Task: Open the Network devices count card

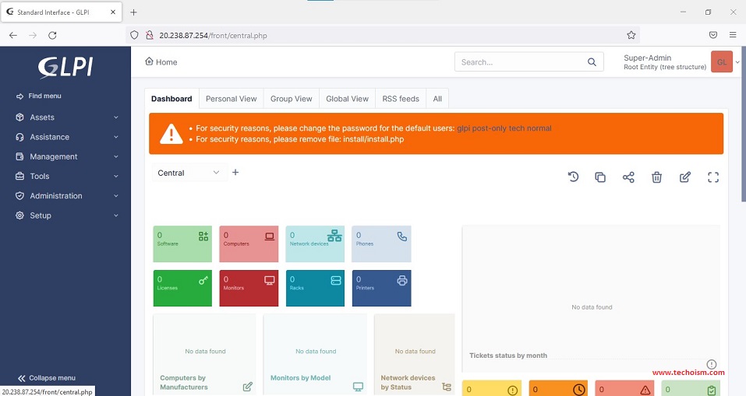Action: pos(315,244)
